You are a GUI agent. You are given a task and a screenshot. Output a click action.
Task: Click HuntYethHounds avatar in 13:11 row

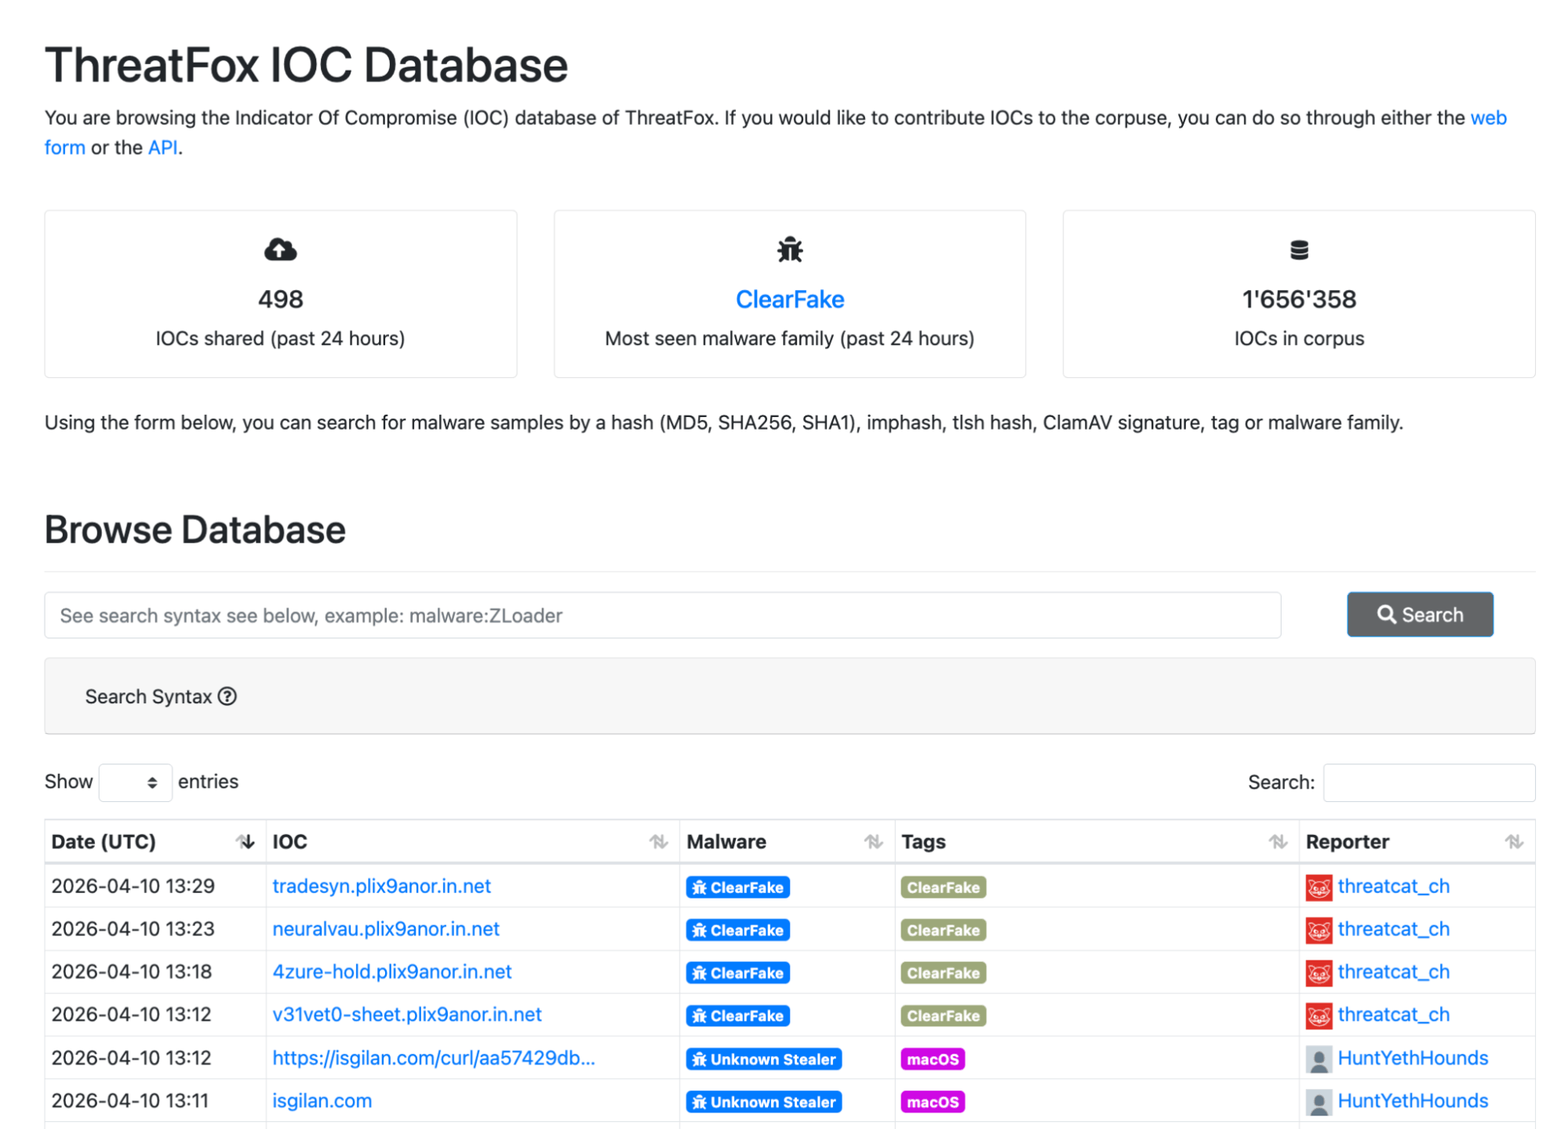1319,1102
